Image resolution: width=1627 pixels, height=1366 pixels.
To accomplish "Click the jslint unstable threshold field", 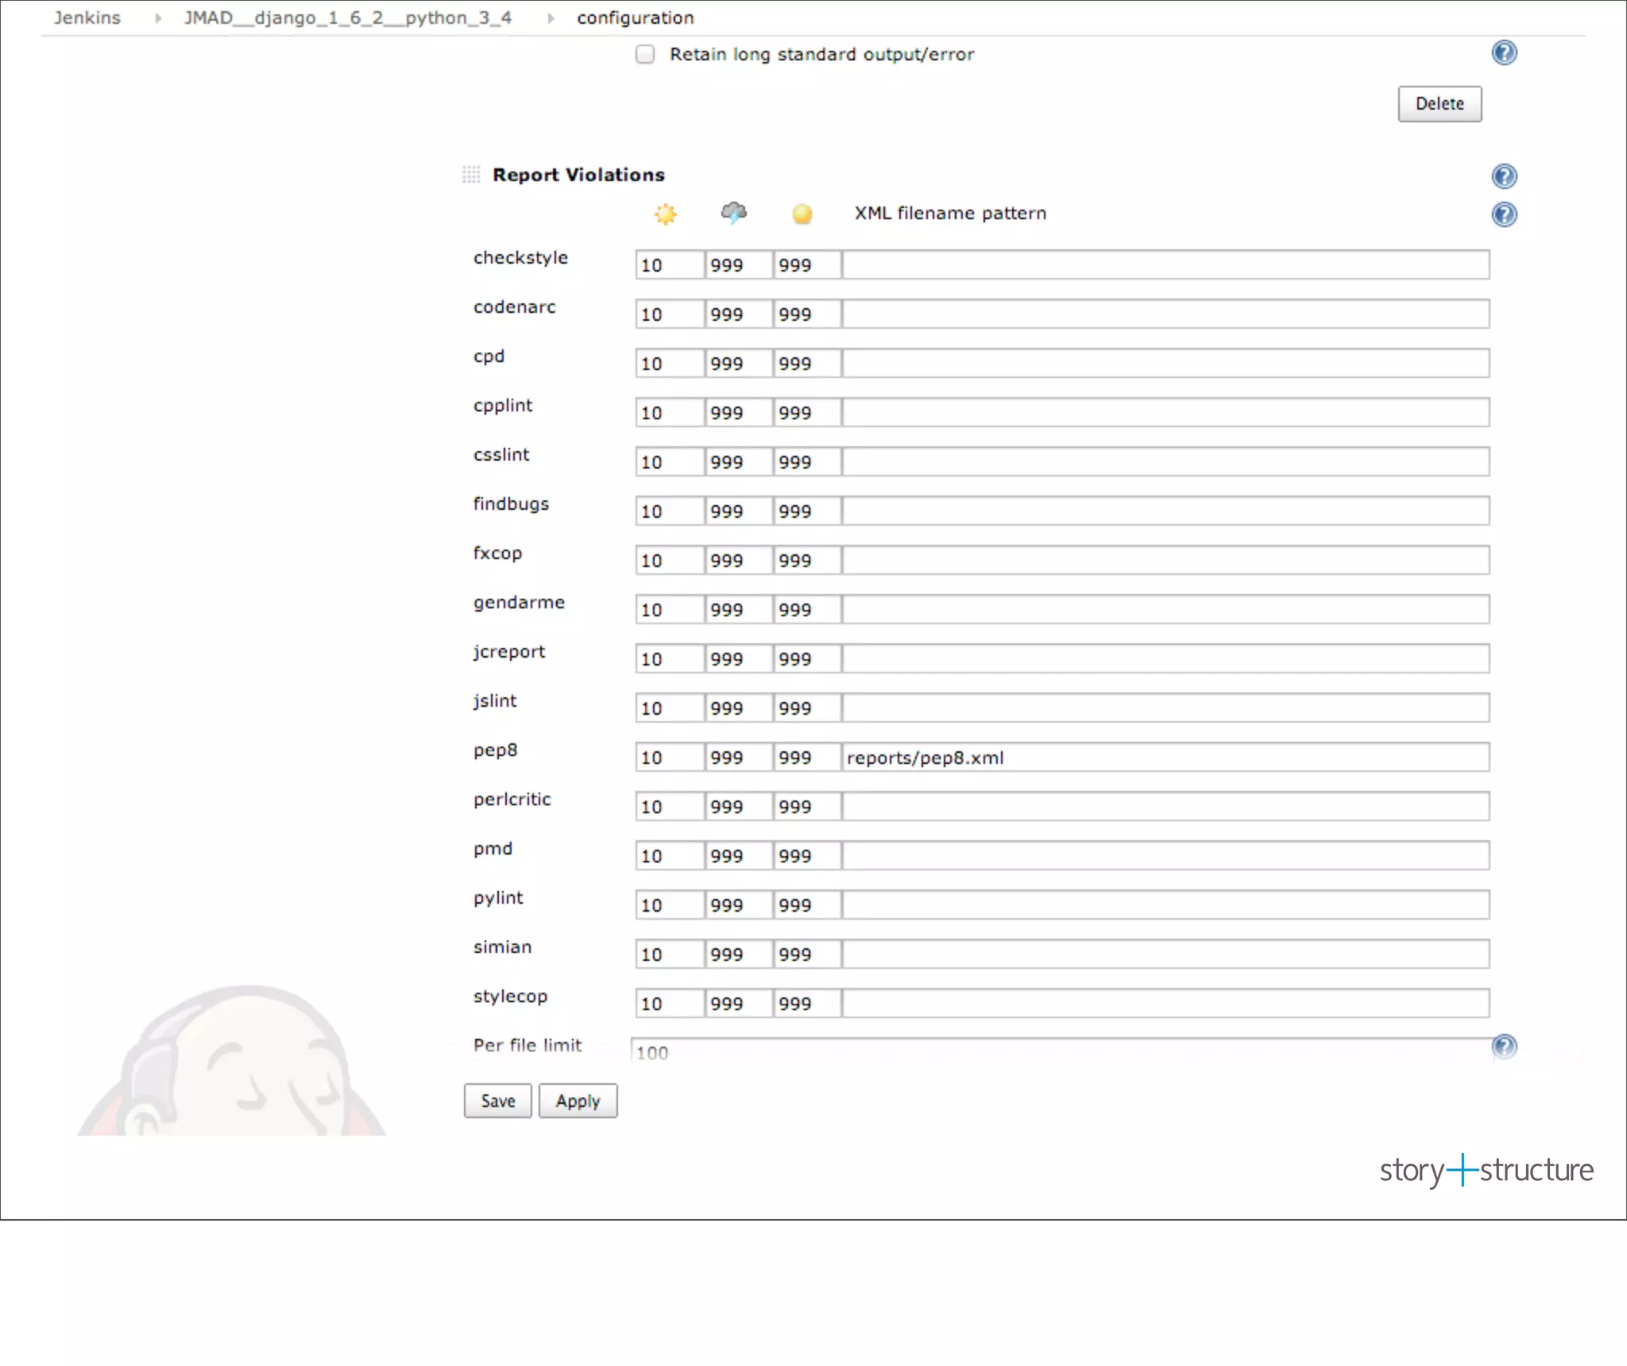I will 807,708.
